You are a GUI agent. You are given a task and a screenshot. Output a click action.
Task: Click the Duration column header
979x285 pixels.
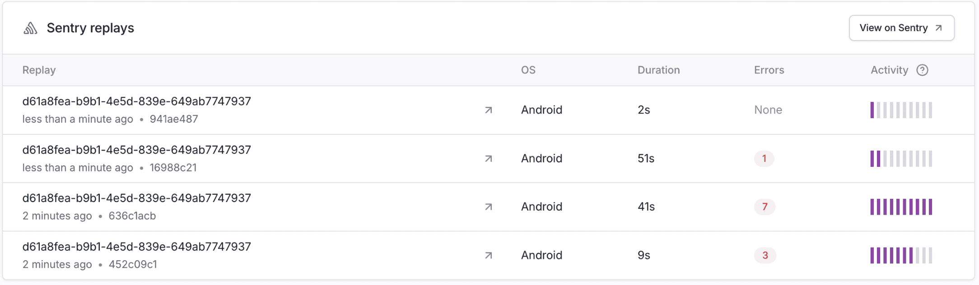pyautogui.click(x=658, y=70)
